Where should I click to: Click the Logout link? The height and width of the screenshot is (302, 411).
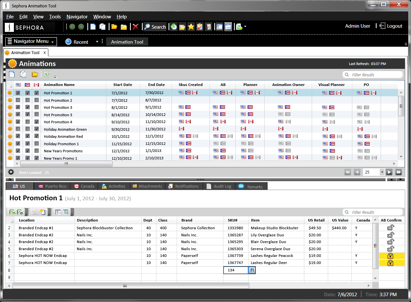point(391,26)
